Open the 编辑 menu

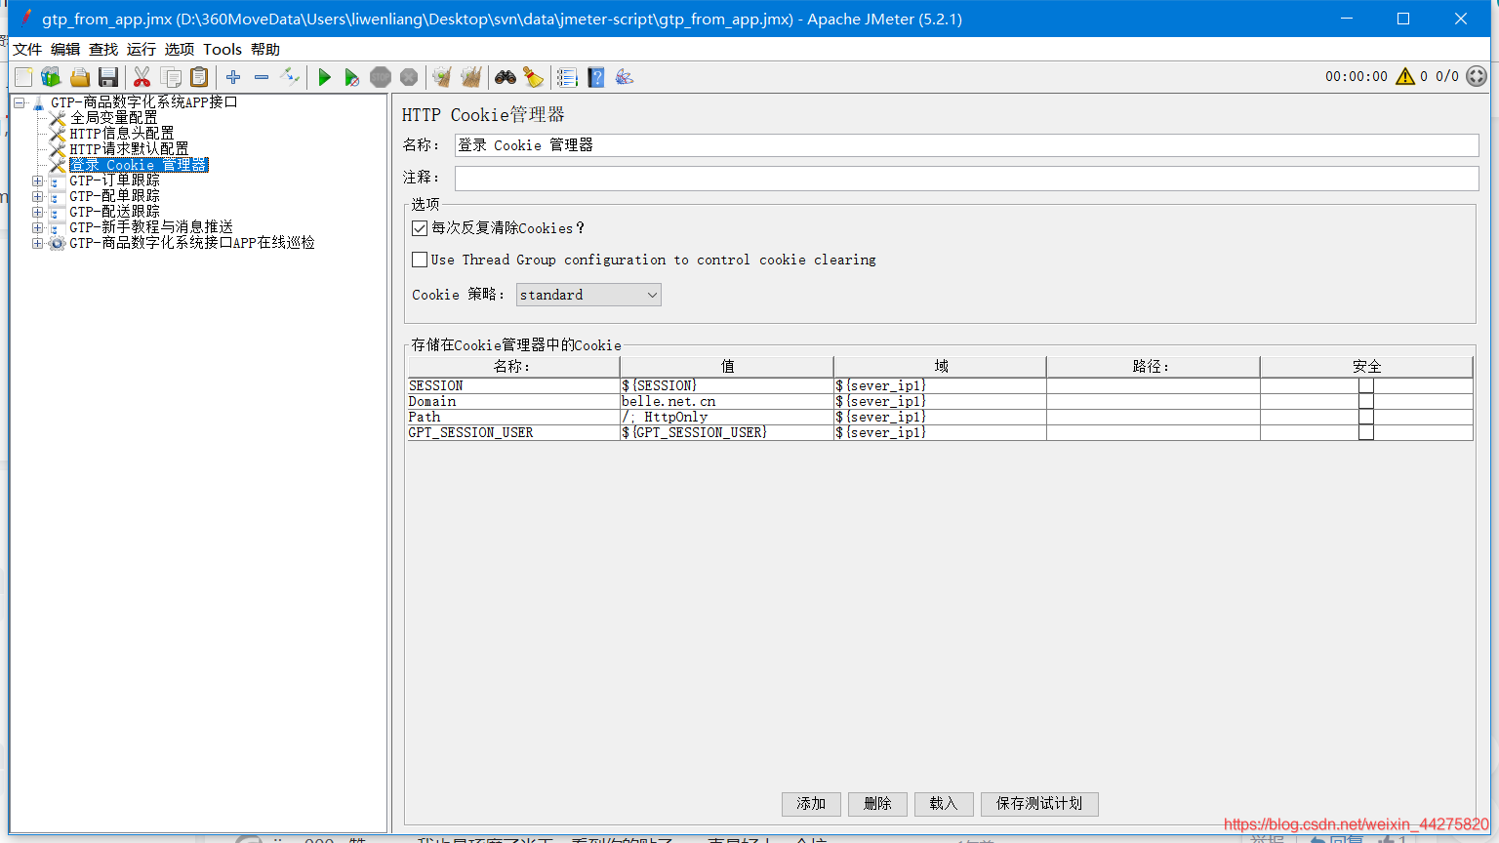coord(65,49)
